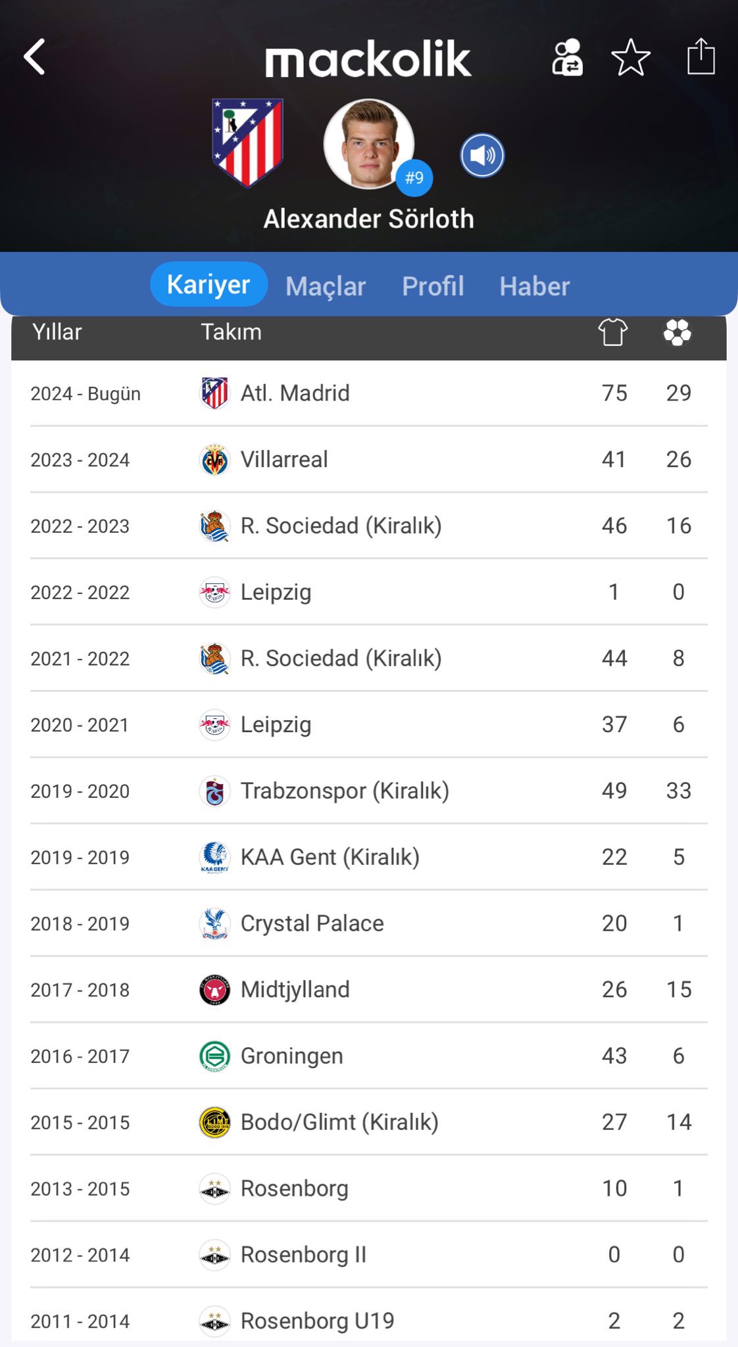Open the Villarreal career row
This screenshot has height=1347, width=738.
click(x=368, y=460)
